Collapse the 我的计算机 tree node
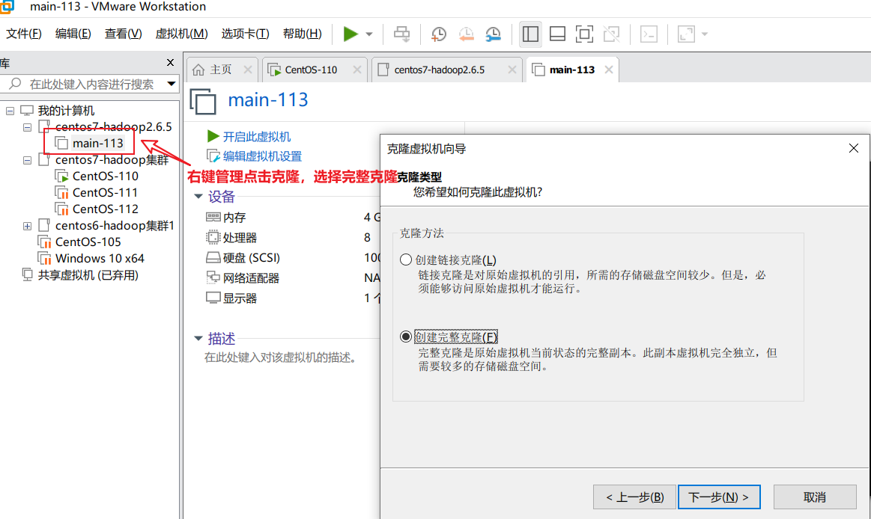This screenshot has width=871, height=519. (10, 111)
